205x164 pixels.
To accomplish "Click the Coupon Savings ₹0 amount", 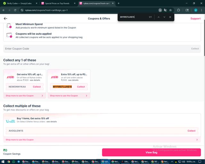I will [x=5, y=150].
